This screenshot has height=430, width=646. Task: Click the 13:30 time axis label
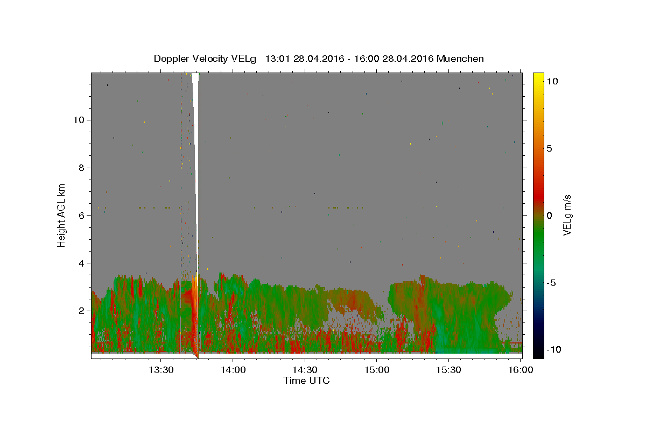tap(161, 370)
